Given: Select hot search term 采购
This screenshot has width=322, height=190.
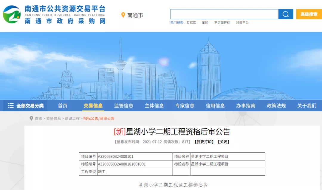Looking at the screenshot, I should 205,23.
